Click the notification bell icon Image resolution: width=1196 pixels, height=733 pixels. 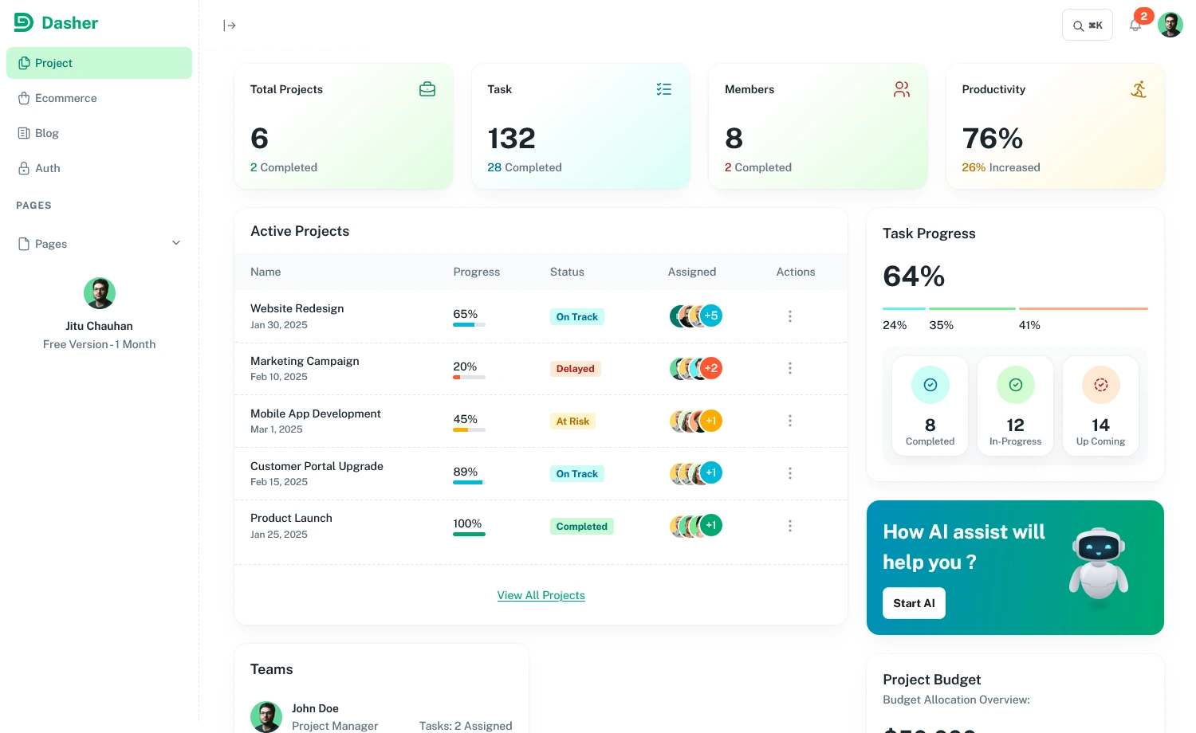[1135, 25]
